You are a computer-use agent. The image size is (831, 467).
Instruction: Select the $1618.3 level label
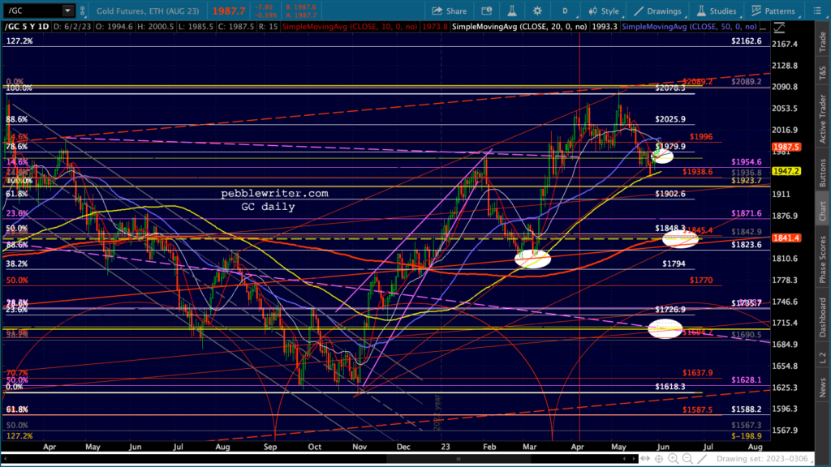pos(670,387)
